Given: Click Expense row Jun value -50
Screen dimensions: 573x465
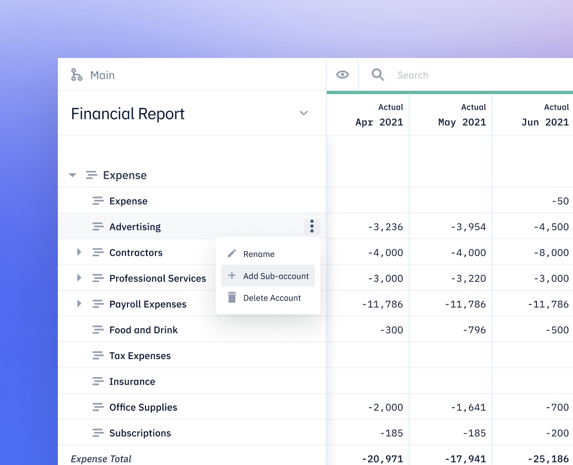Looking at the screenshot, I should pyautogui.click(x=560, y=201).
